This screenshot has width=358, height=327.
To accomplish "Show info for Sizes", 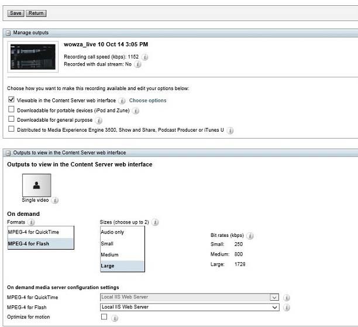I will click(x=155, y=222).
